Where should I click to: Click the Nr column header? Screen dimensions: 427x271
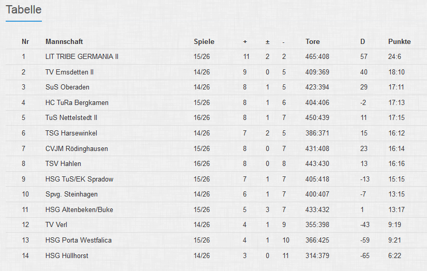tap(25, 41)
